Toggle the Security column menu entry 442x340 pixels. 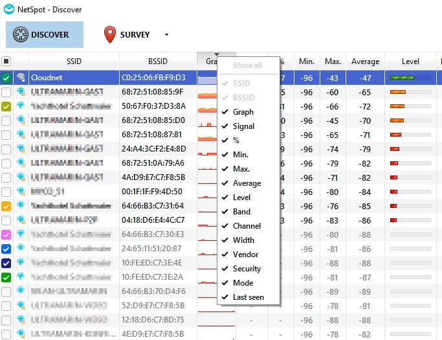249,268
